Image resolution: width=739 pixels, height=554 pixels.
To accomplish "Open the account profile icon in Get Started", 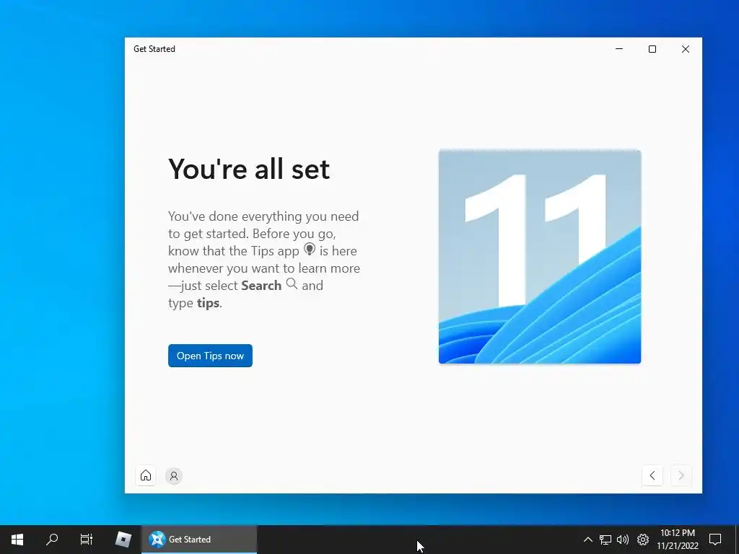I will coord(174,476).
